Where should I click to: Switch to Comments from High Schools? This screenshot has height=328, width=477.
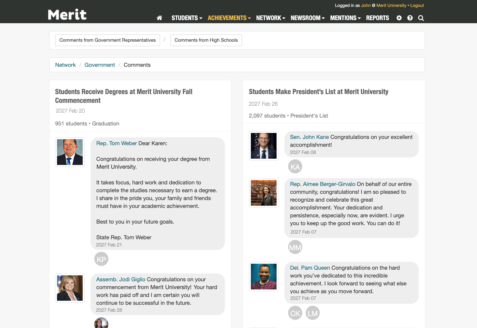206,40
